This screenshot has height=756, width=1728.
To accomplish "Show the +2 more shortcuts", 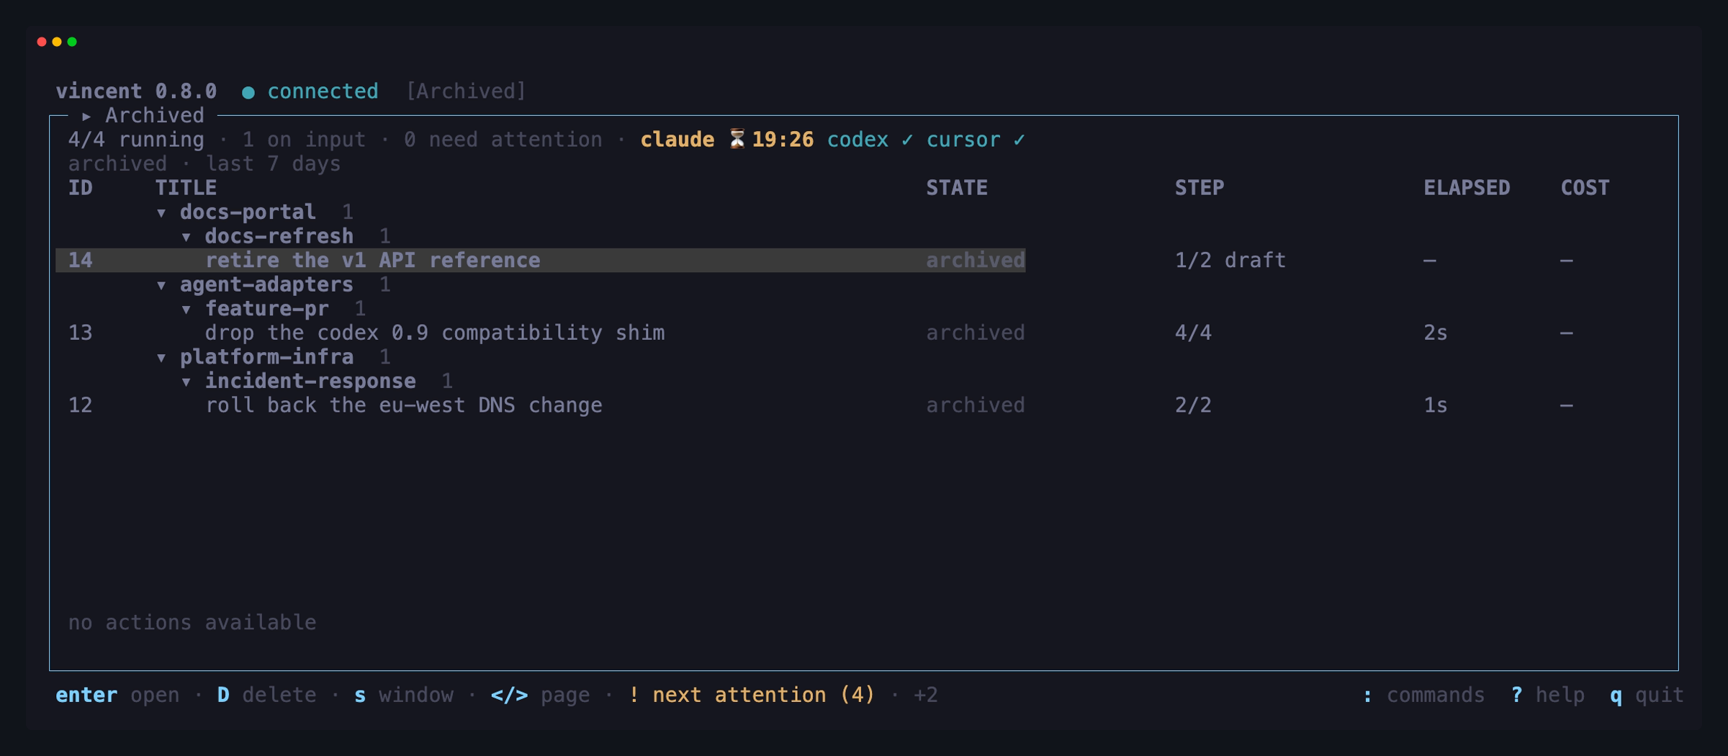I will (x=925, y=696).
